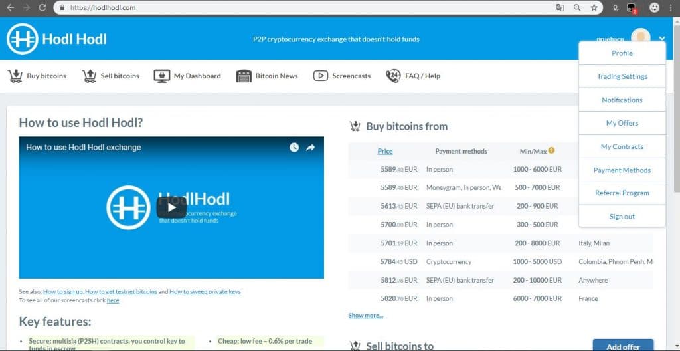Click the Min/Max help question icon
680x351 pixels.
tap(551, 150)
